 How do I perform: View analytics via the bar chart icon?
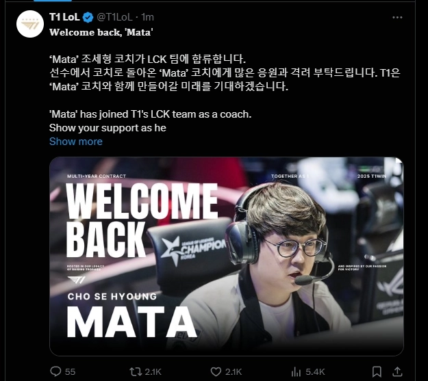[296, 371]
